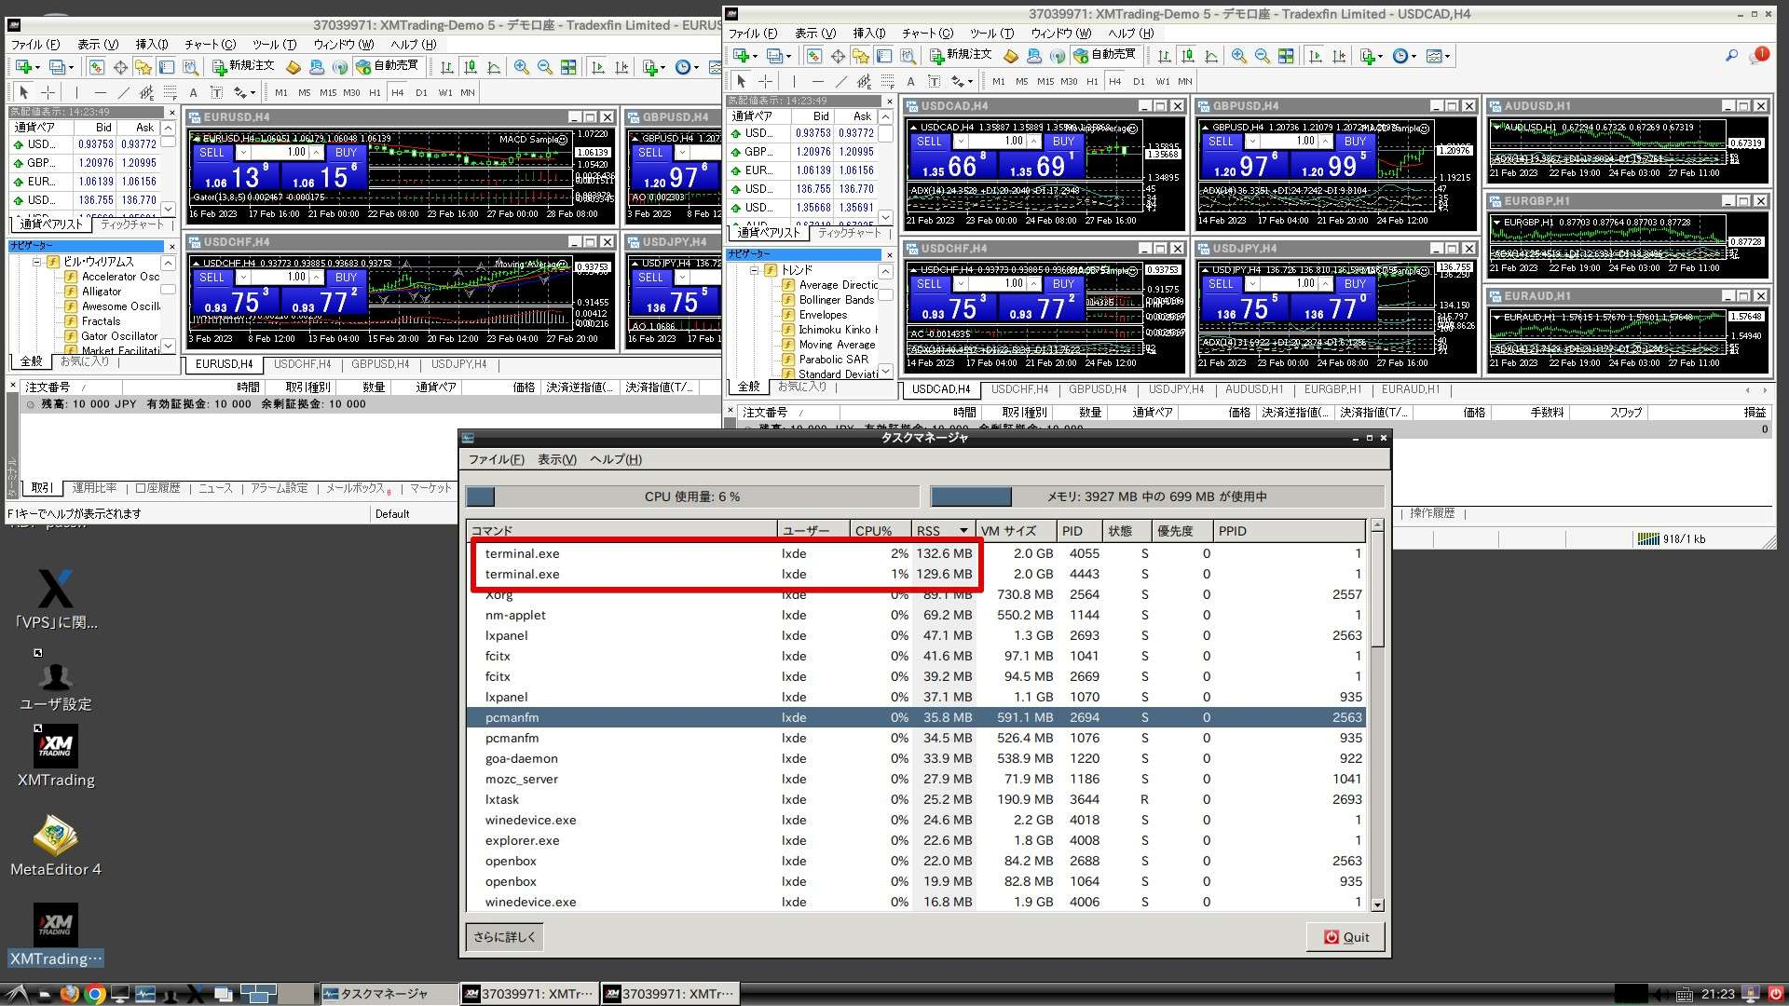Image resolution: width=1789 pixels, height=1006 pixels.
Task: Select bar chart icon in EURUSD window toolbar
Action: (x=447, y=67)
